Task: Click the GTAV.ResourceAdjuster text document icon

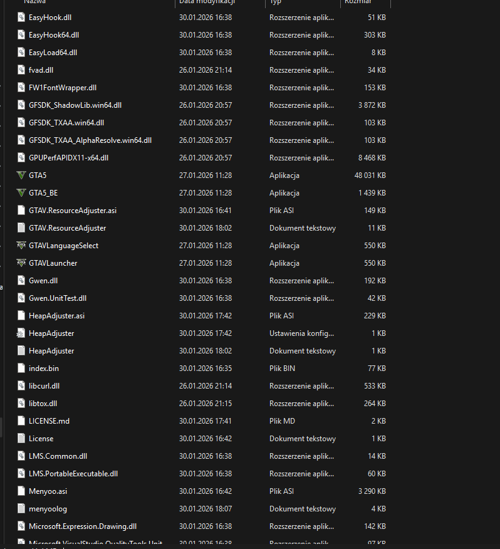Action: [21, 227]
